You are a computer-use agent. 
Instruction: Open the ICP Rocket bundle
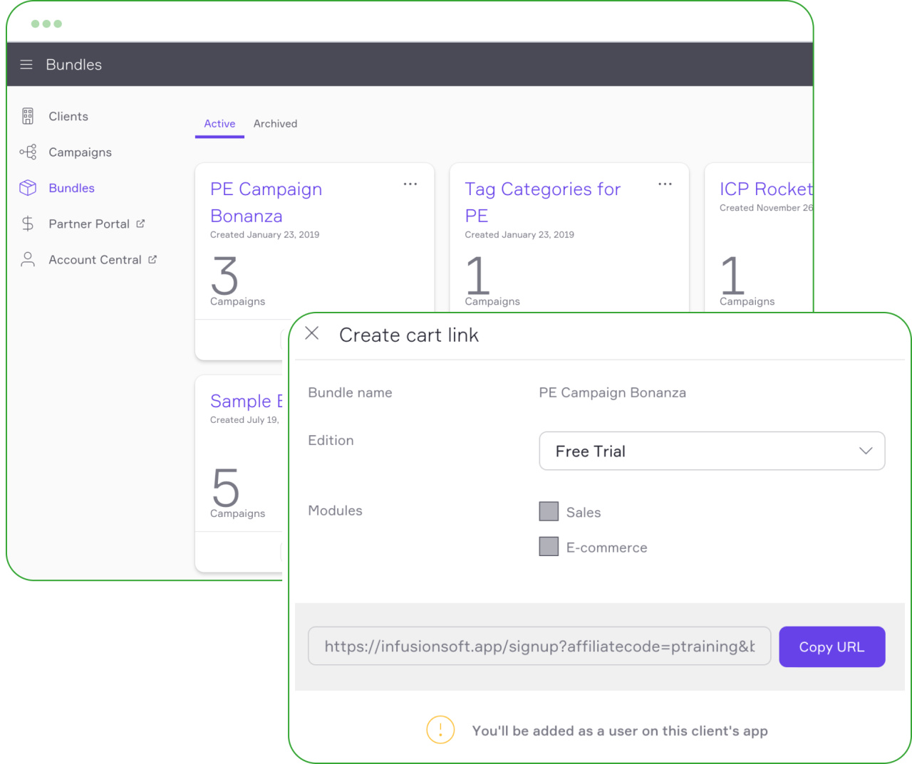coord(766,189)
